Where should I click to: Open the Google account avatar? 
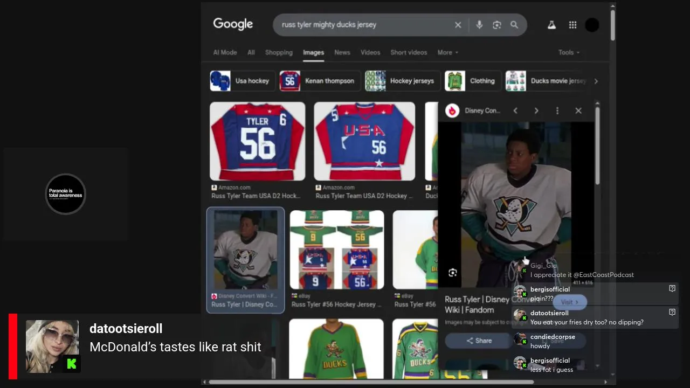592,25
